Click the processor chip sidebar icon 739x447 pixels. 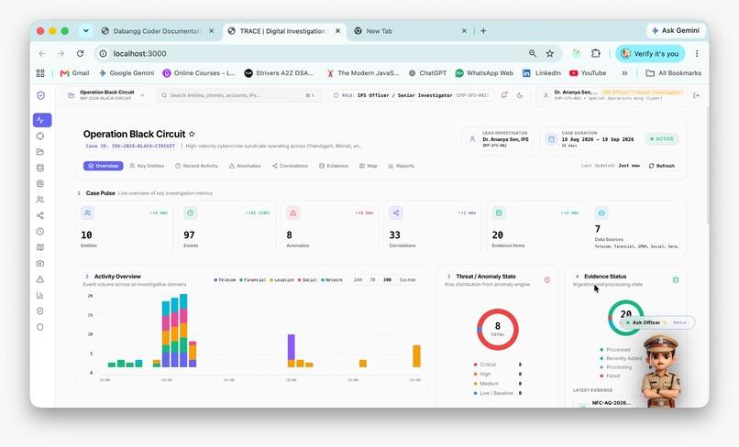40,184
